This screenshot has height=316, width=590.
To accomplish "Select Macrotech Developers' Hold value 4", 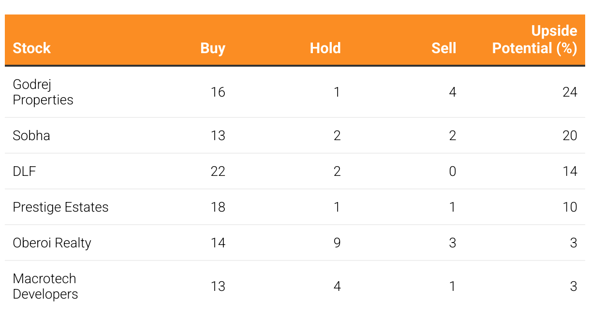I will (337, 286).
